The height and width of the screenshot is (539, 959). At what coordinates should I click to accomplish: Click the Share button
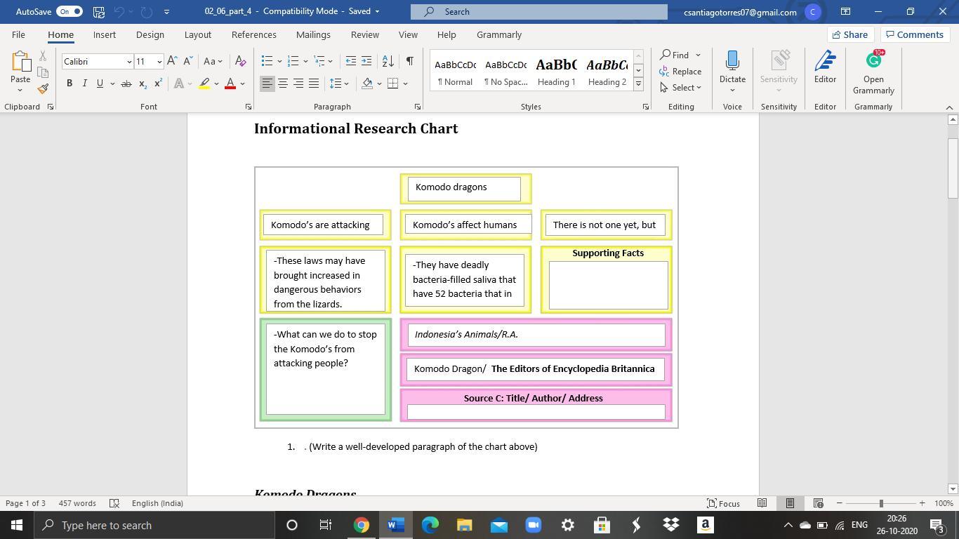pyautogui.click(x=849, y=34)
